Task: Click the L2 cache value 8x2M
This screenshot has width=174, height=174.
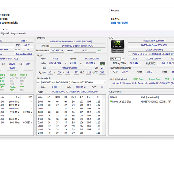Action: (x=12, y=64)
